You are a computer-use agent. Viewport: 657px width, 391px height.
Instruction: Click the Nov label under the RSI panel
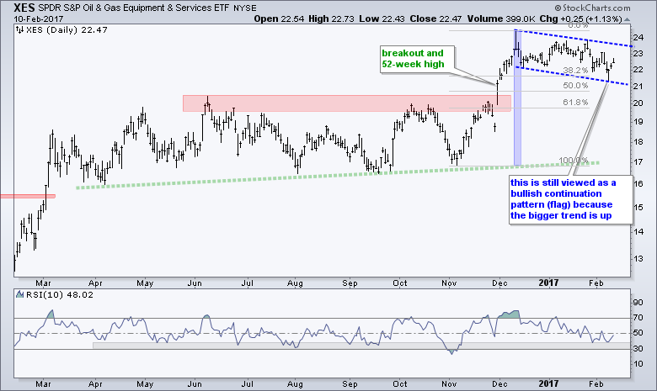pyautogui.click(x=449, y=384)
